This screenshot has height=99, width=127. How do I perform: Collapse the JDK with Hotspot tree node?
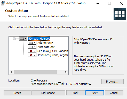click(14, 39)
